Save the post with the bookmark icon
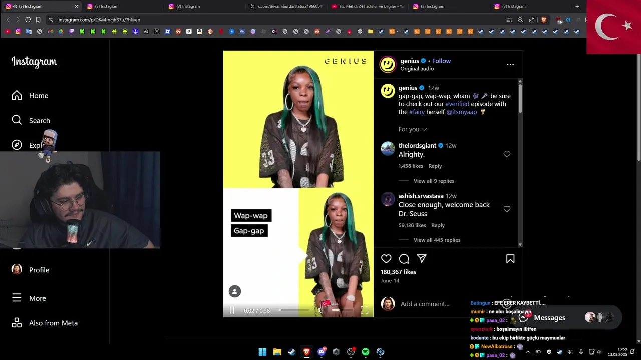The image size is (641, 360). coord(510,259)
